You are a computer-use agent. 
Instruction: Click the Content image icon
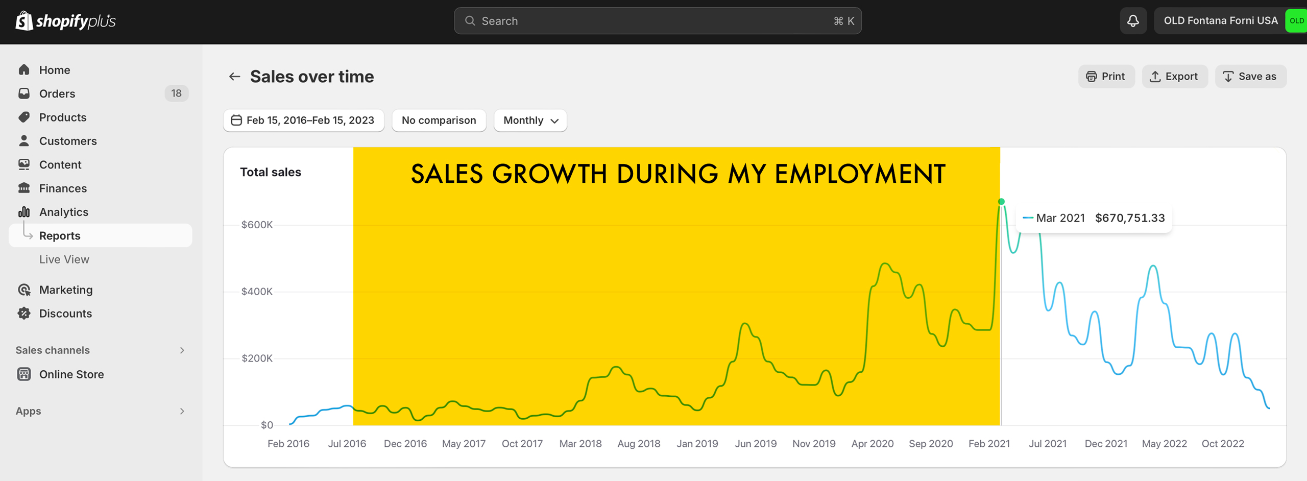[24, 164]
